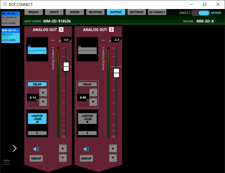This screenshot has width=225, height=173.
Task: Click the -2.4 dB level field
Action: coord(116,40)
